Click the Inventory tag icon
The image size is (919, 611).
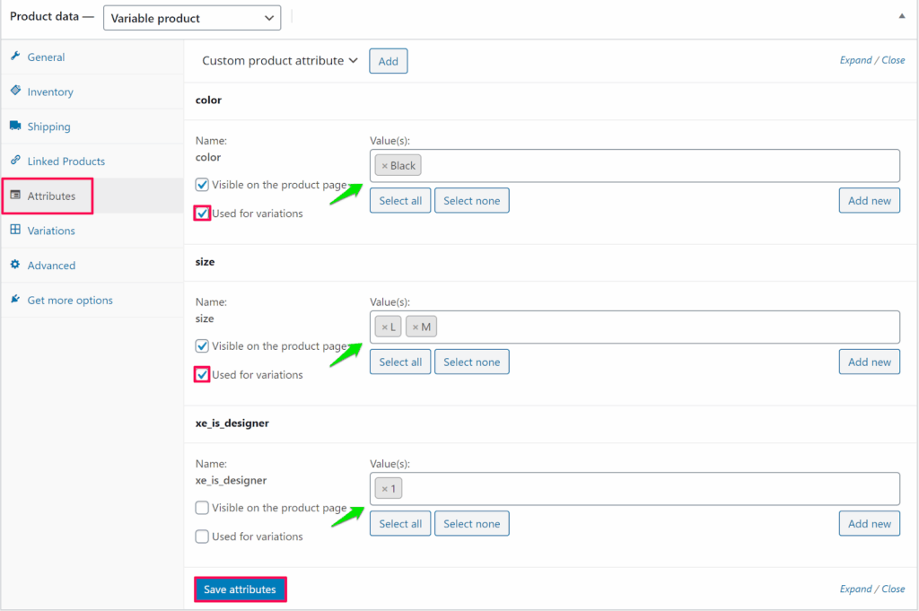tap(15, 92)
